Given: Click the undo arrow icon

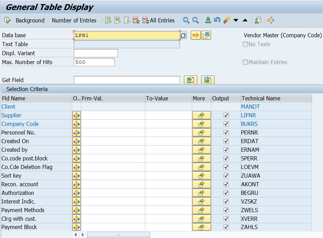Looking at the screenshot, I should pos(217,20).
